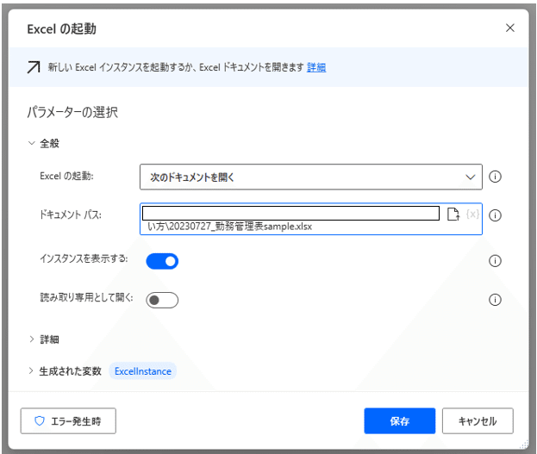The image size is (537, 454).
Task: Collapse the 全般 section
Action: 32,143
